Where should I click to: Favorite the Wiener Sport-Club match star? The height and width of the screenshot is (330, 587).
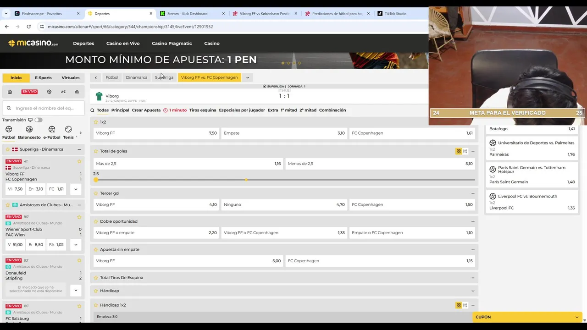click(x=79, y=217)
